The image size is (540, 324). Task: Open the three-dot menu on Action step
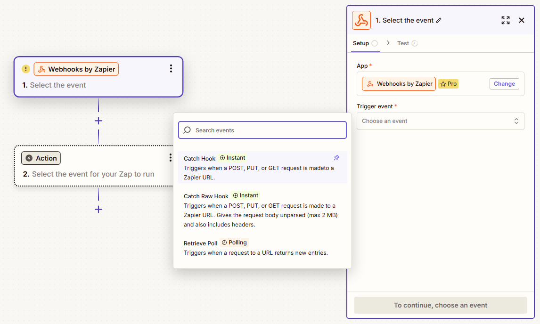(x=170, y=158)
